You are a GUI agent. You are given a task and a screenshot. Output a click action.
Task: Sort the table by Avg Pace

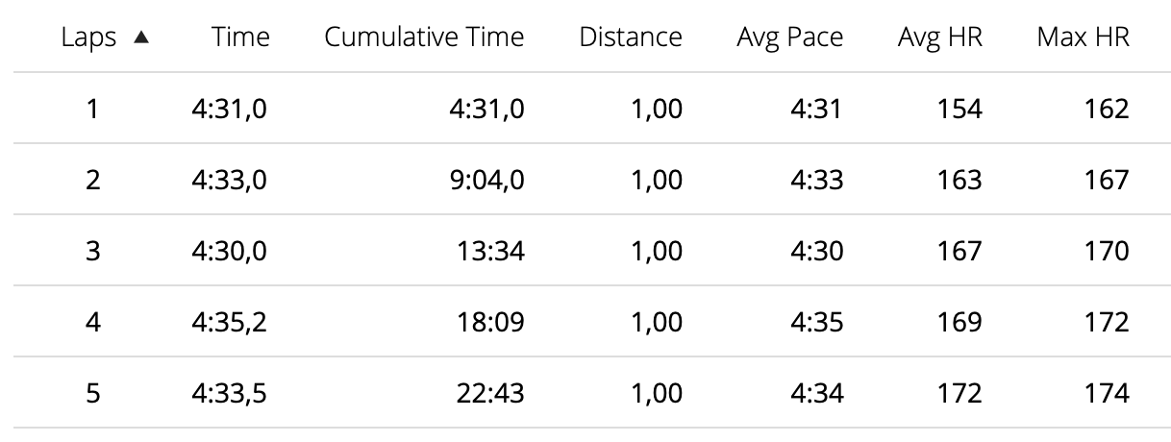(x=789, y=38)
